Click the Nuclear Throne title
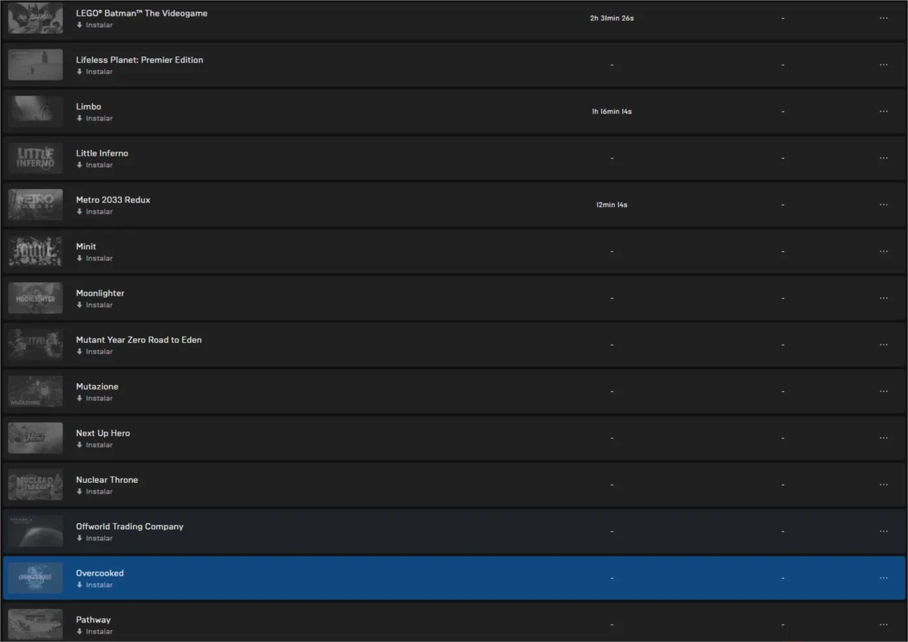The width and height of the screenshot is (908, 642). [x=107, y=480]
